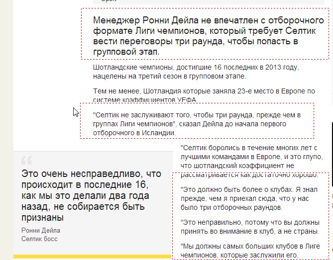Image resolution: width=333 pixels, height=260 pixels.
Task: Click paragraph "Это должно быть более о клубах"
Action: coord(249,198)
